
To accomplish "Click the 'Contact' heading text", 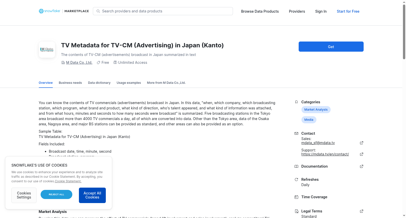I will click(x=308, y=133).
